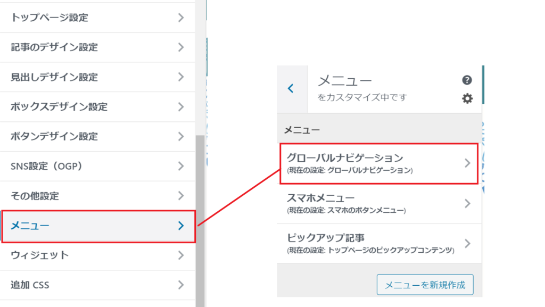The width and height of the screenshot is (545, 307).
Task: Open SNS設定（OGP） panel
Action: click(x=97, y=167)
